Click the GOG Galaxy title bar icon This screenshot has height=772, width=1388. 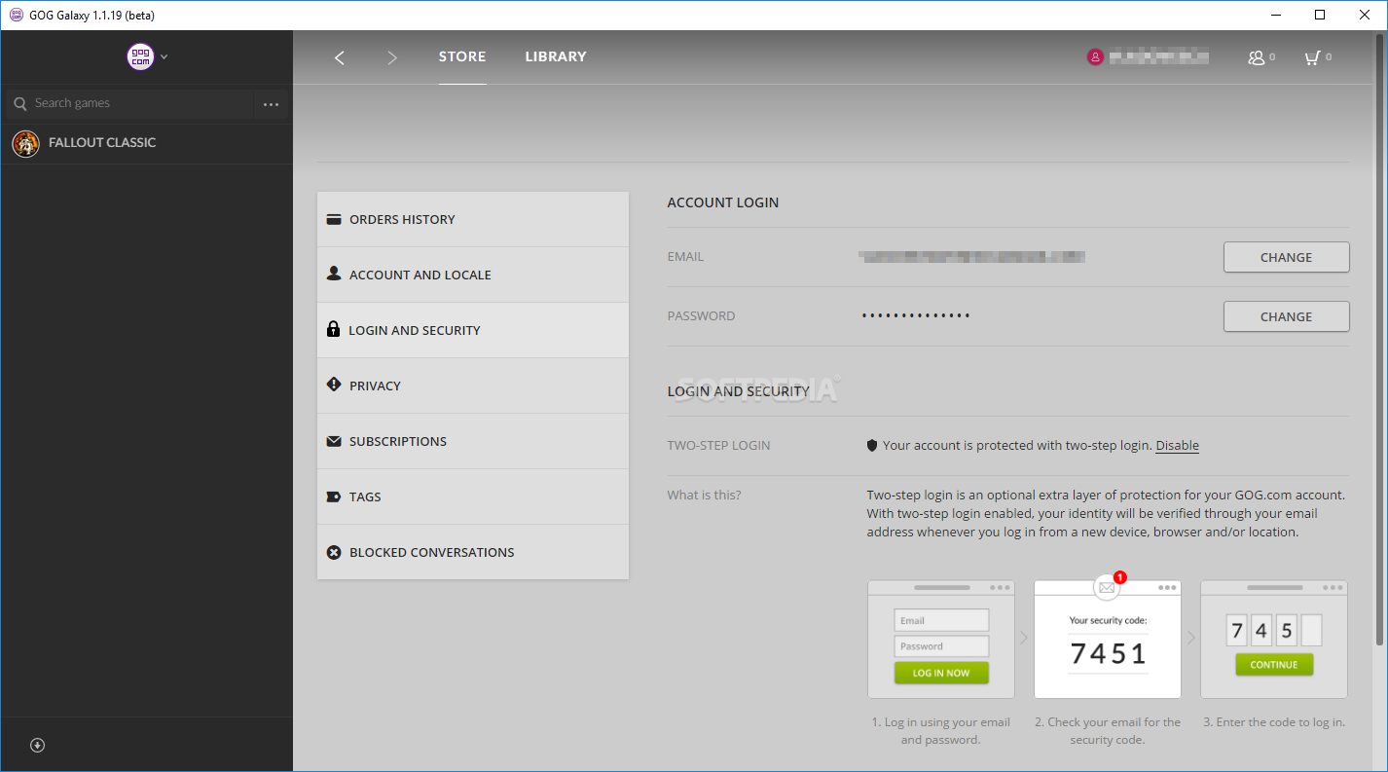point(16,15)
